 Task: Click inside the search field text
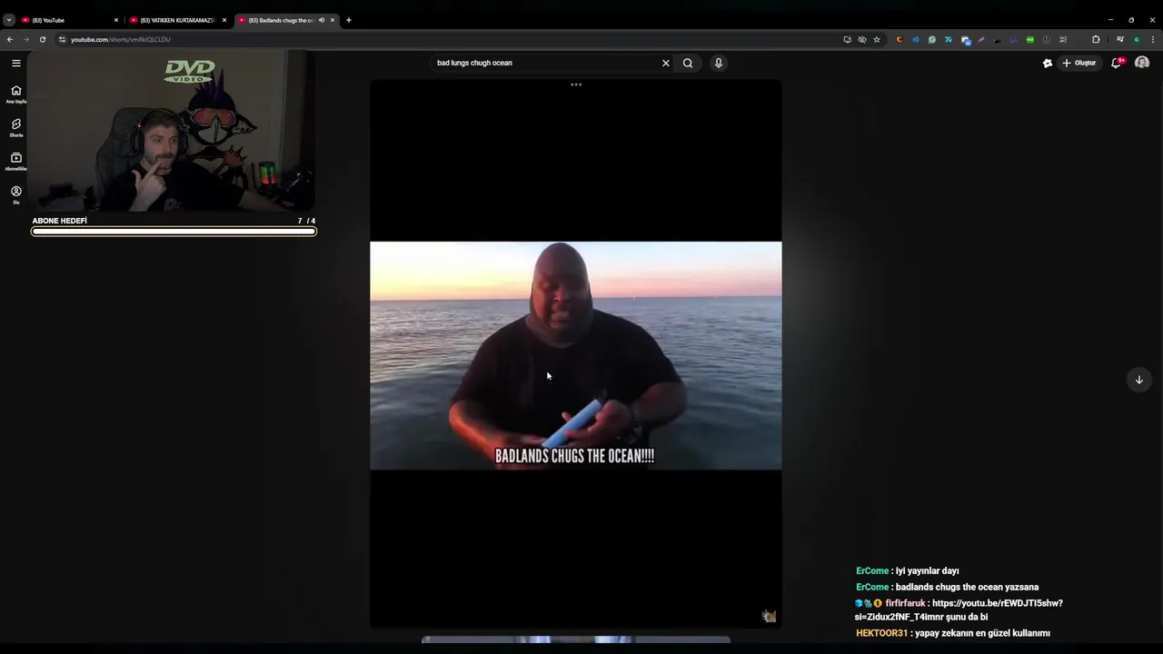474,63
